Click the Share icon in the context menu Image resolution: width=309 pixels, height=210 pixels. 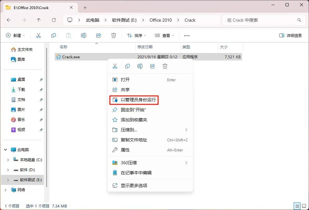click(152, 66)
